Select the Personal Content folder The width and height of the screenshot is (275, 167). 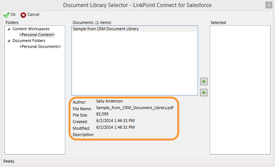point(37,35)
